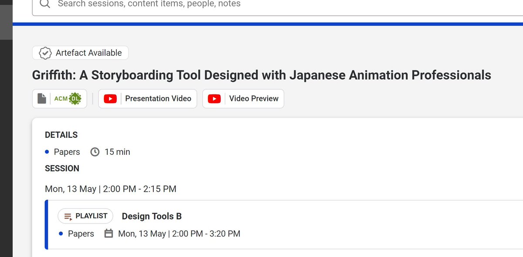The image size is (523, 257).
Task: Open the Design Tools B session
Action: [152, 216]
